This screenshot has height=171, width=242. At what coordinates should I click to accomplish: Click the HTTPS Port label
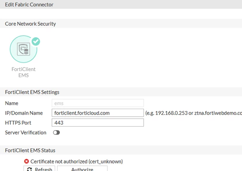click(x=18, y=123)
